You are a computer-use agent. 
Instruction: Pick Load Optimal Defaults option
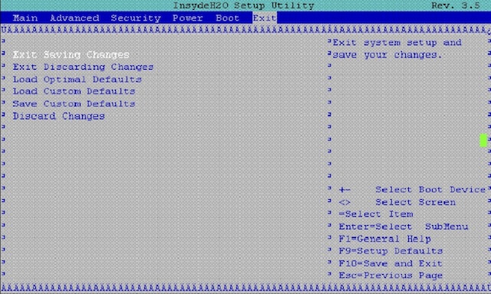77,79
